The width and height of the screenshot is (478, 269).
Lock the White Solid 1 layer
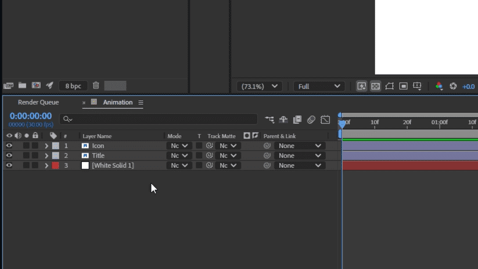[35, 166]
